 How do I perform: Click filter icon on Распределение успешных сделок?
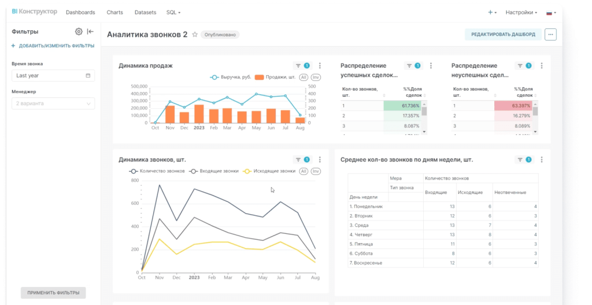tap(413, 66)
